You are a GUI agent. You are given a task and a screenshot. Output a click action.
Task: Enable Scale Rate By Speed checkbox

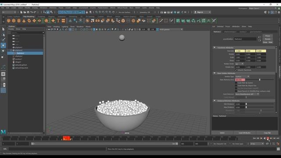[x=236, y=83]
